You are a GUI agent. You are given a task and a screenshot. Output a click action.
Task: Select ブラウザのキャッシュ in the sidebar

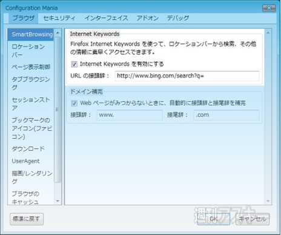30,197
